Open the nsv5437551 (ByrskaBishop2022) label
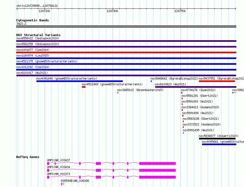The image size is (244, 187). pos(222,78)
